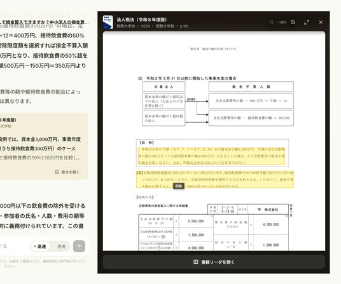Open the 書籍リーダを開く button
The image size is (341, 284).
point(214,262)
